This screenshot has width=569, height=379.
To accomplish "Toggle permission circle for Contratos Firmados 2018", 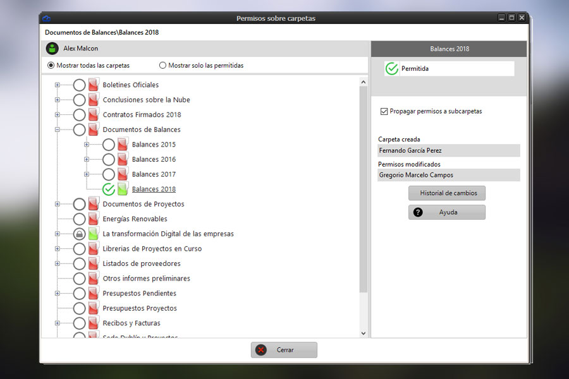I will [x=79, y=115].
